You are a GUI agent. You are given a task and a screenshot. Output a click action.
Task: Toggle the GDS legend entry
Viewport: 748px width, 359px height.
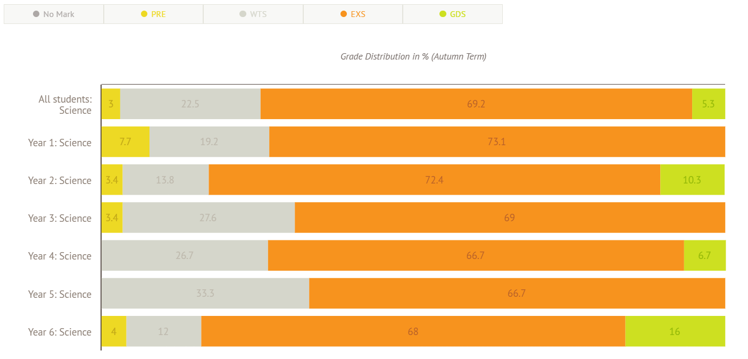tap(453, 14)
